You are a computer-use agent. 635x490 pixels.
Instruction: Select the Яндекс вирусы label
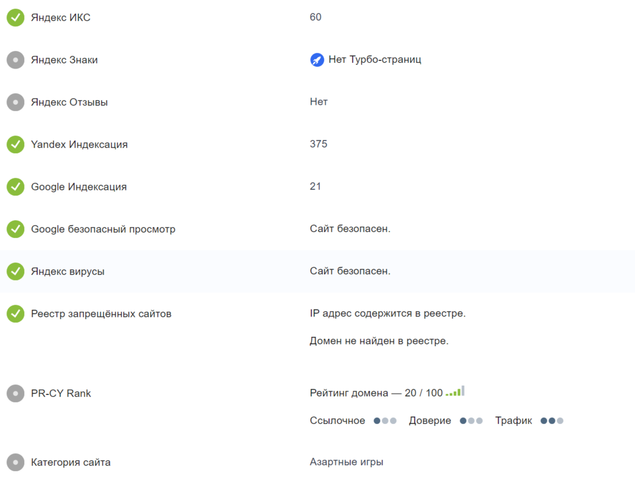click(68, 272)
